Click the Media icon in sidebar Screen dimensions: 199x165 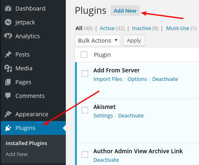tap(8, 68)
